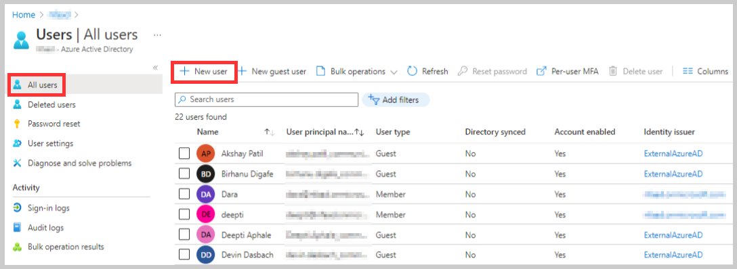Screen dimensions: 737x269
Task: Open the Sign-in logs sidebar icon
Action: (18, 207)
